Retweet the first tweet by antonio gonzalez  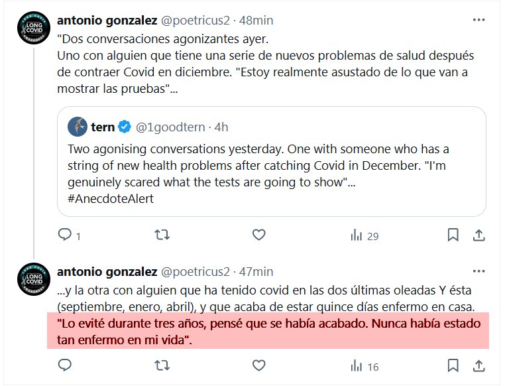click(162, 235)
